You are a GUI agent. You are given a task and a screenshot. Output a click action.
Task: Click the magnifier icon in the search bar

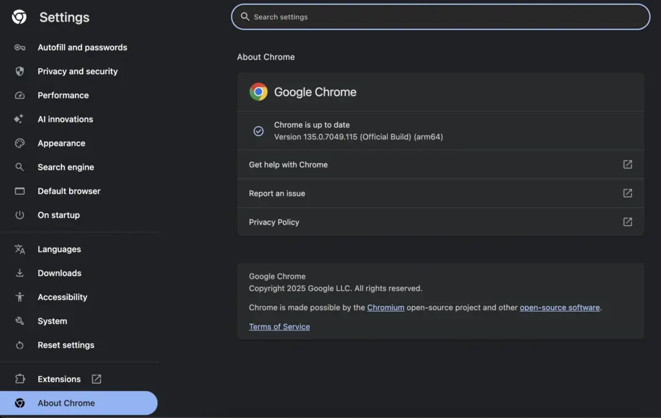tap(245, 16)
